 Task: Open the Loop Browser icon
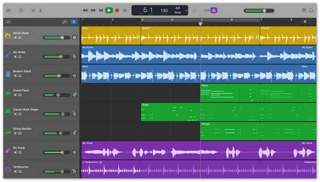(311, 10)
